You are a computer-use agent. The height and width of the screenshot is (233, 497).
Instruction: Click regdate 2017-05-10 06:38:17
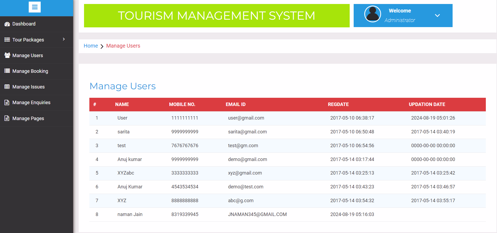tap(352, 118)
